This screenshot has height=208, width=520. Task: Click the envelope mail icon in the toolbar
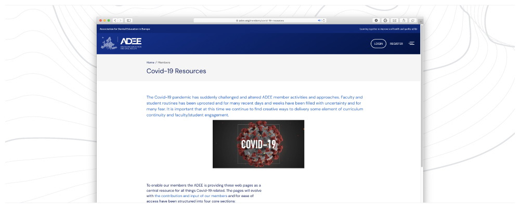click(395, 20)
